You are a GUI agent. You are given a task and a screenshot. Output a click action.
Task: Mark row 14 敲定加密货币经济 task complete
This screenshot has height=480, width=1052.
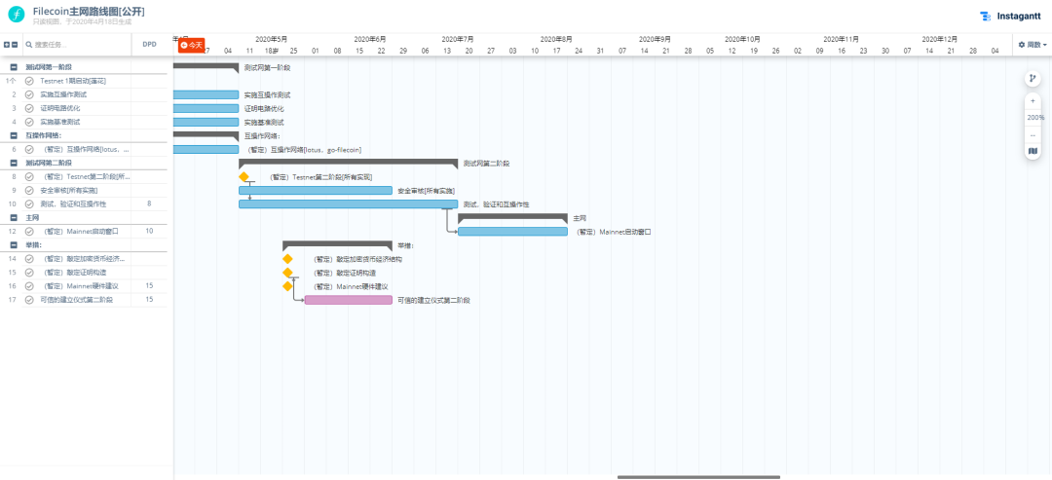pos(29,259)
